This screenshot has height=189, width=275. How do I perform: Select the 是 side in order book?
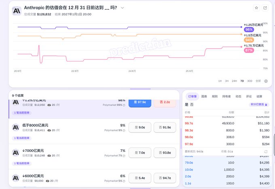[x=186, y=105]
